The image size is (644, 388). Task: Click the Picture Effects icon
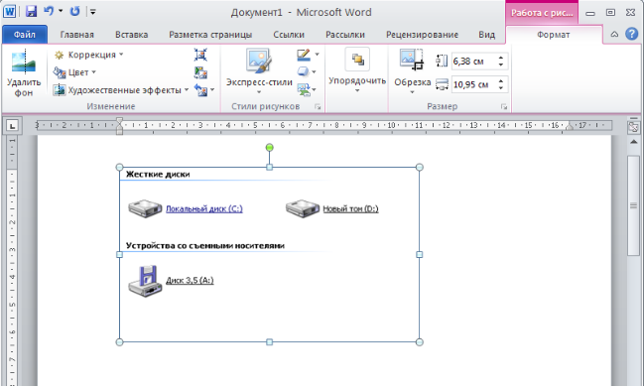pos(303,71)
